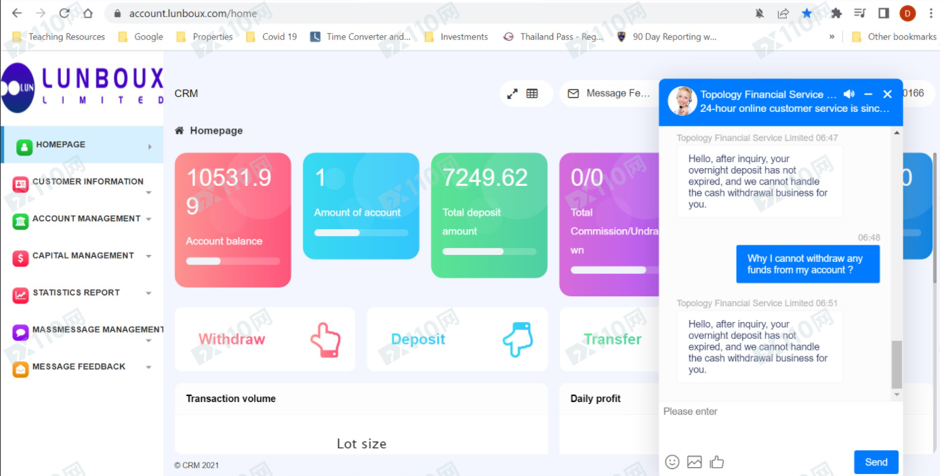Click the Capital Management dollar icon
This screenshot has width=940, height=476.
coord(21,258)
